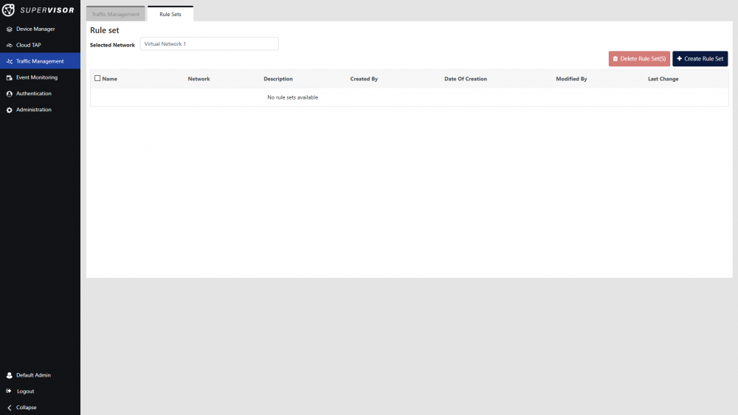This screenshot has width=738, height=415.
Task: Click the Created By column header
Action: tap(364, 79)
